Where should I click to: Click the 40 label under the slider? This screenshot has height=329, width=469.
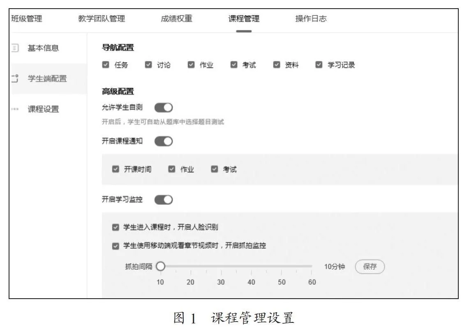(251, 282)
